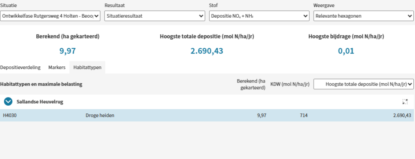Open the Resultaat dropdown showing Situatieresultaat
The width and height of the screenshot is (415, 159).
click(155, 16)
